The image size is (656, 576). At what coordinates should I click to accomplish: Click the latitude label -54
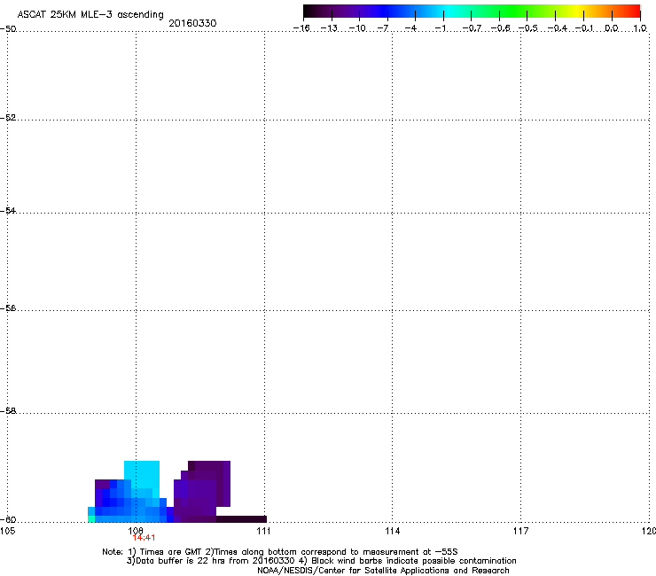[8, 210]
